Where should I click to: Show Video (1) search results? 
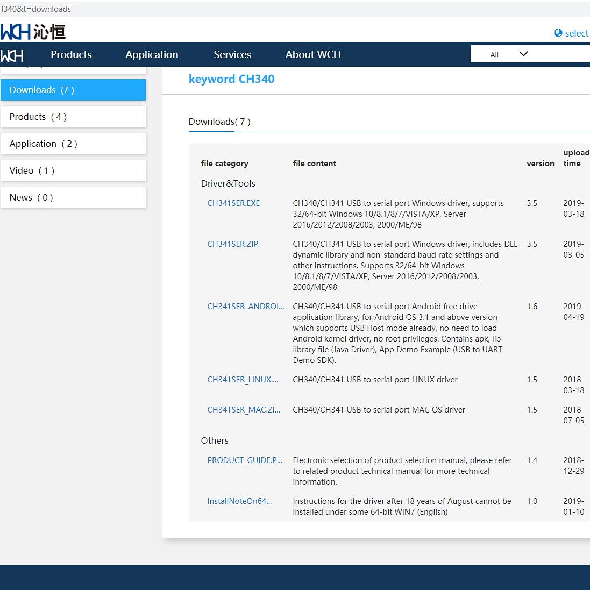pyautogui.click(x=73, y=170)
